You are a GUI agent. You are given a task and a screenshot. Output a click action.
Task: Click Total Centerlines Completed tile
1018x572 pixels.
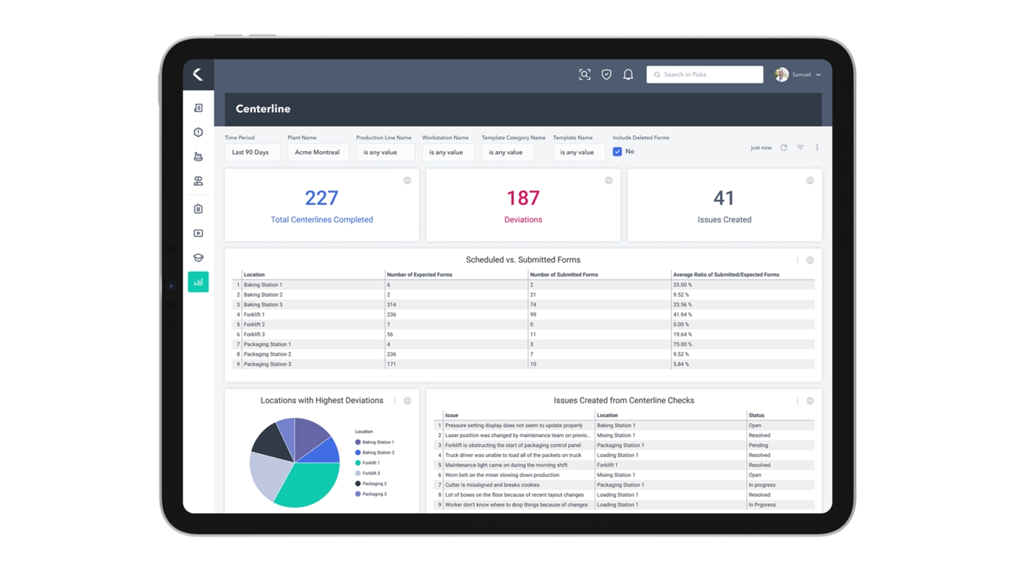[322, 205]
